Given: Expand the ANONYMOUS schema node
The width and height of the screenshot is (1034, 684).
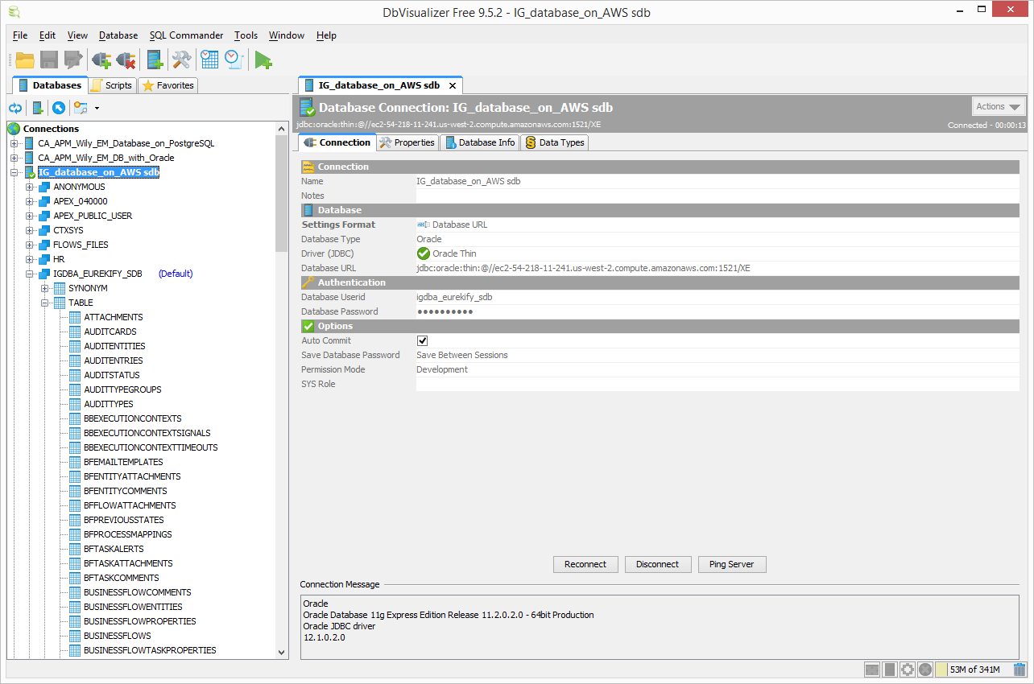Looking at the screenshot, I should point(30,187).
